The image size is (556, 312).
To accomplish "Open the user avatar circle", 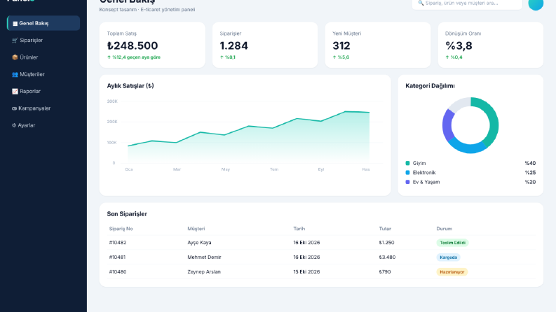I will 536,3.
